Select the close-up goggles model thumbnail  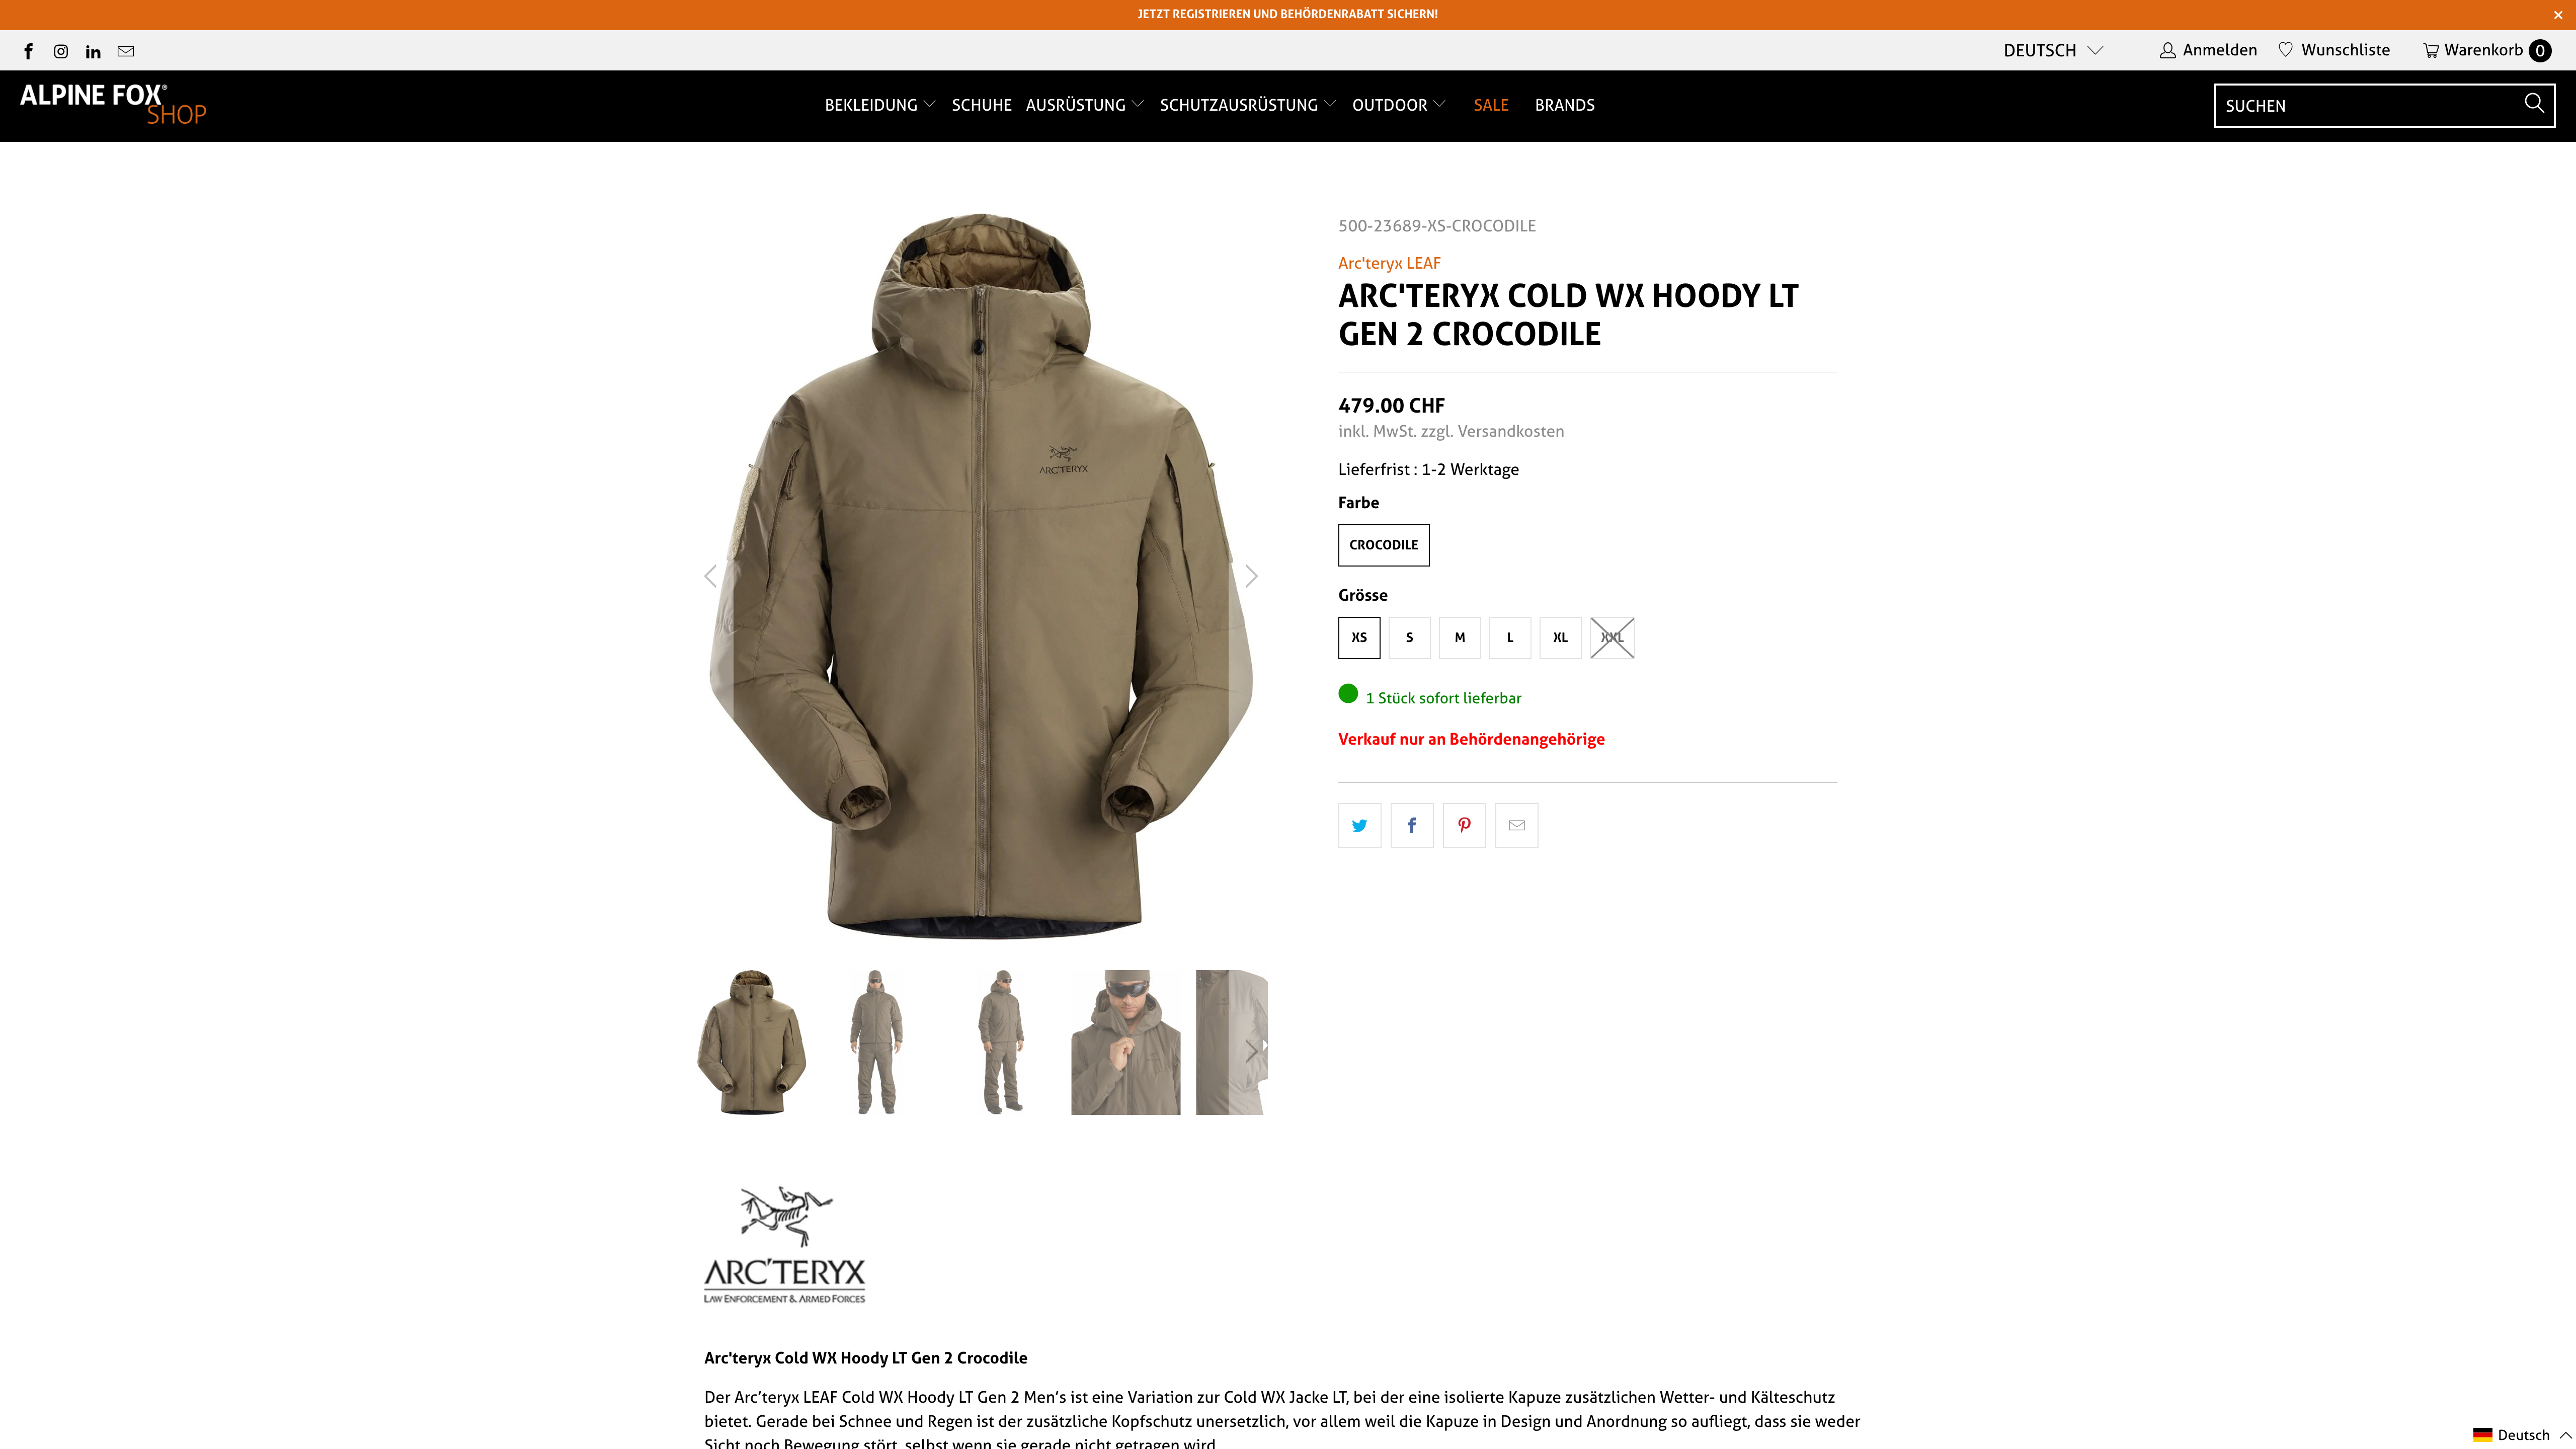1125,1042
